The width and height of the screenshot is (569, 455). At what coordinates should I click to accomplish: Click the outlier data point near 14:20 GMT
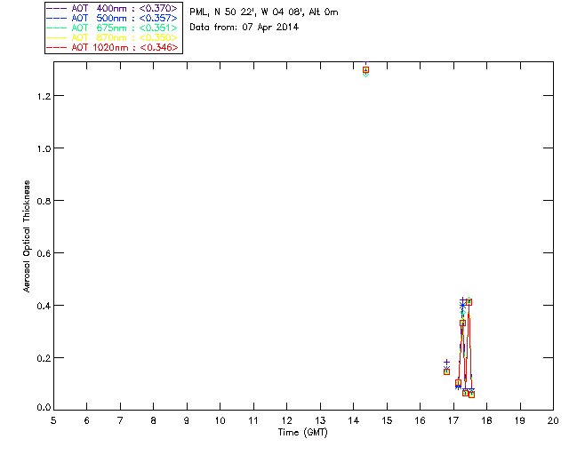365,69
